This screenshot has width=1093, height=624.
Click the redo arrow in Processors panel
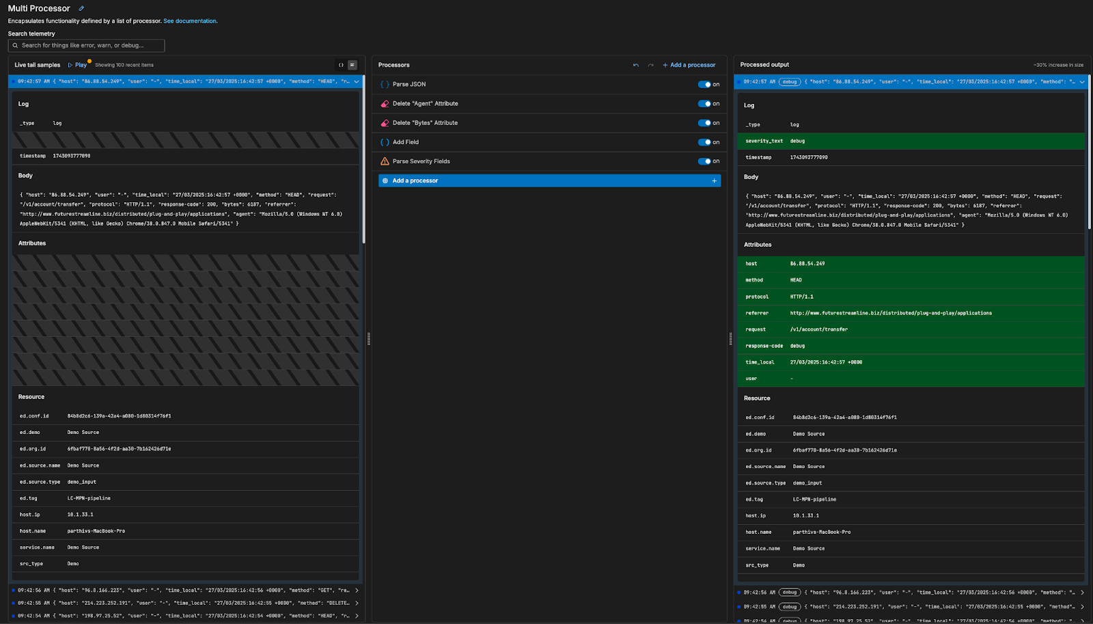click(650, 66)
